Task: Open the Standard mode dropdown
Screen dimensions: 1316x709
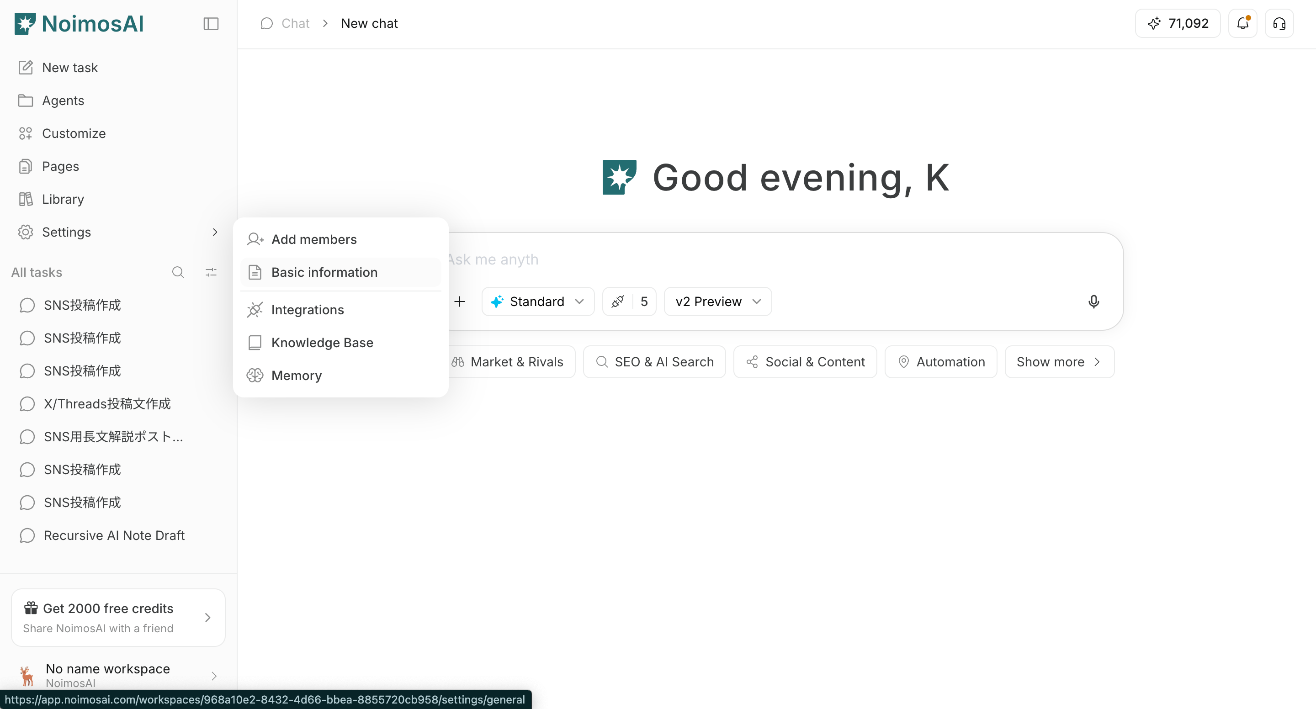Action: pos(538,302)
